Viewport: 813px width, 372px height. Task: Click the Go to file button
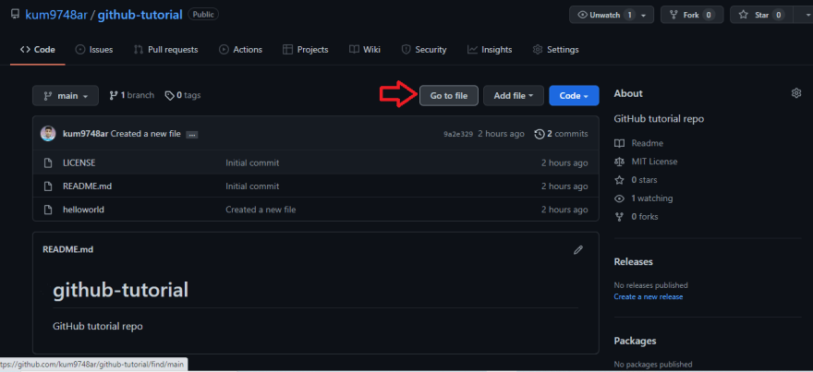click(x=448, y=96)
